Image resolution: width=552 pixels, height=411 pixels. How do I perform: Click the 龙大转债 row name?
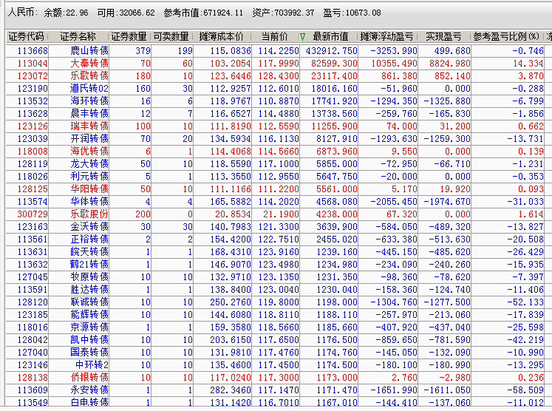click(x=89, y=164)
